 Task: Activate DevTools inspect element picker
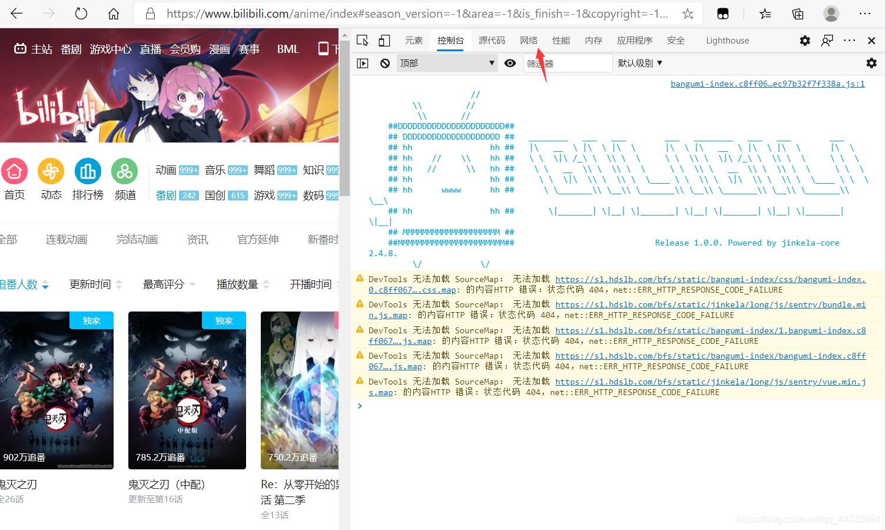[x=363, y=41]
